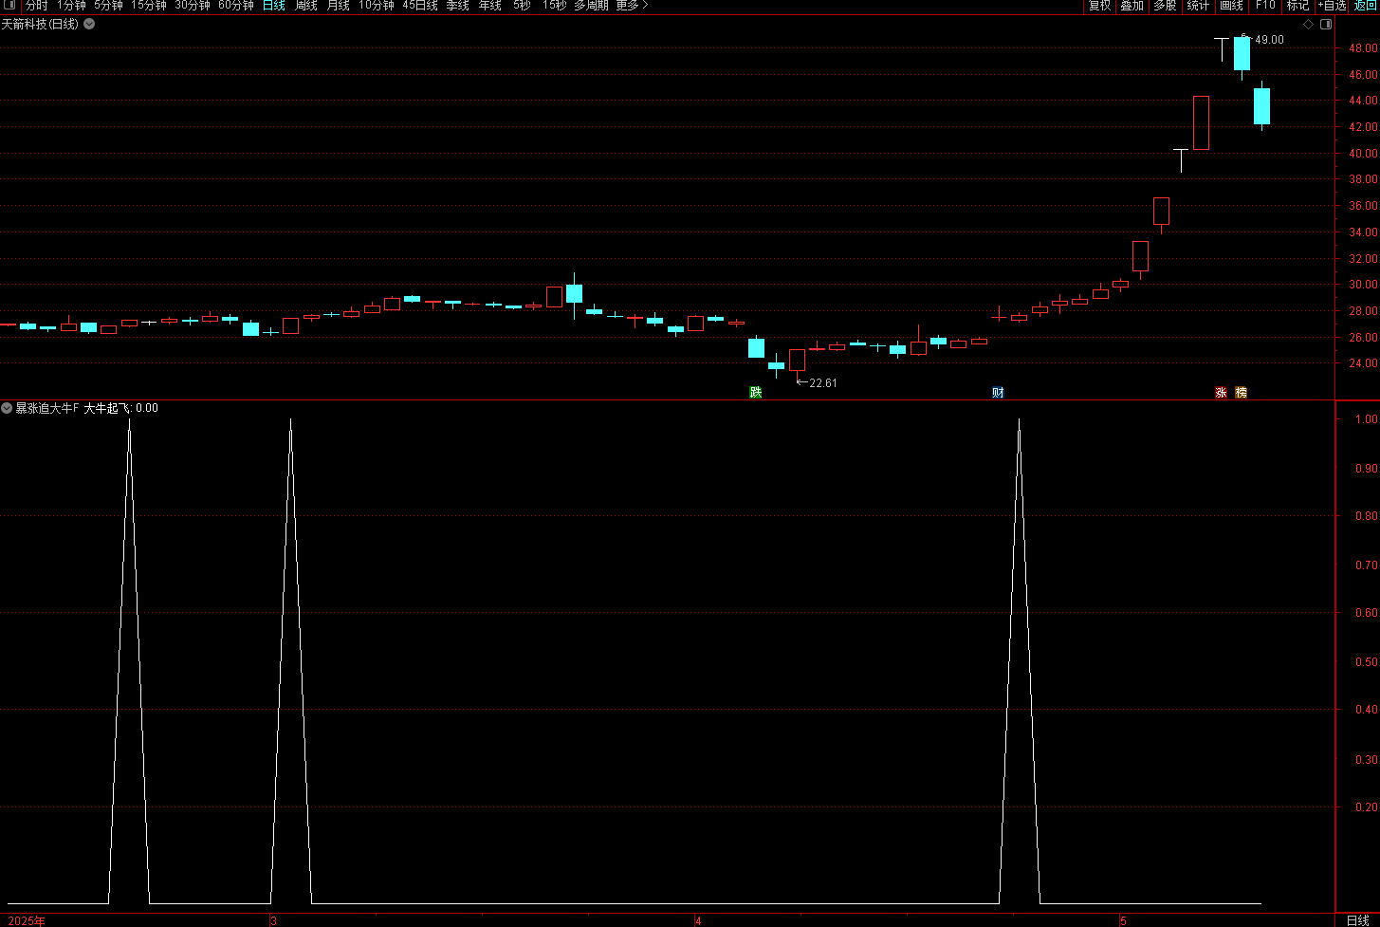This screenshot has width=1380, height=927.
Task: Add stock via +自选 button
Action: pyautogui.click(x=1332, y=6)
